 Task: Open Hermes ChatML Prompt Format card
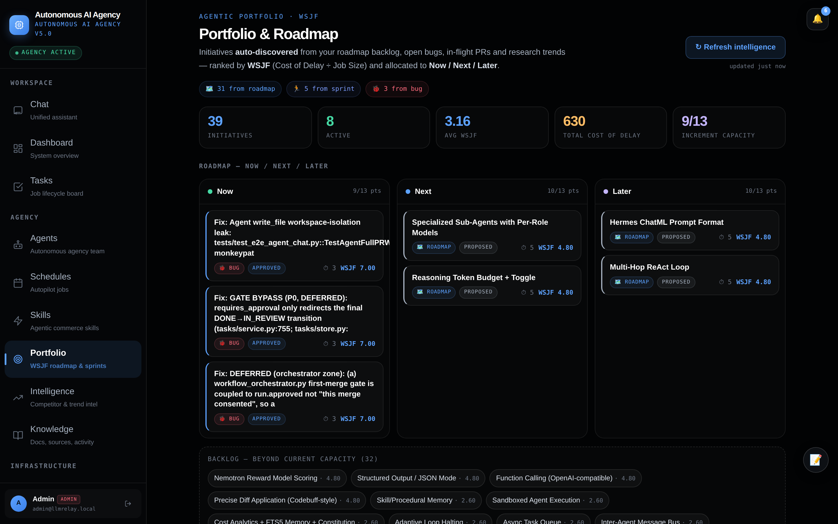(690, 230)
